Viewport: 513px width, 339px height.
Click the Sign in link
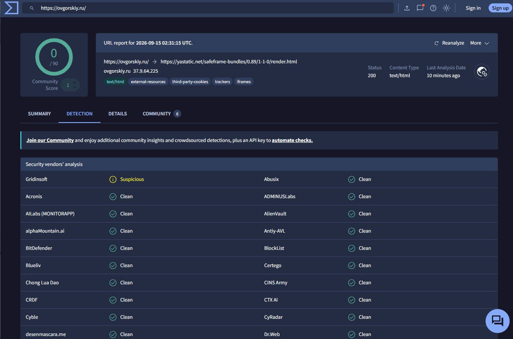coord(473,8)
